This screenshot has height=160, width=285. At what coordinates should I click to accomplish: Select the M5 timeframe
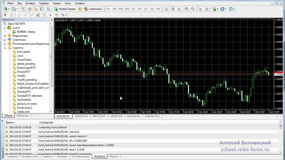[114, 9]
